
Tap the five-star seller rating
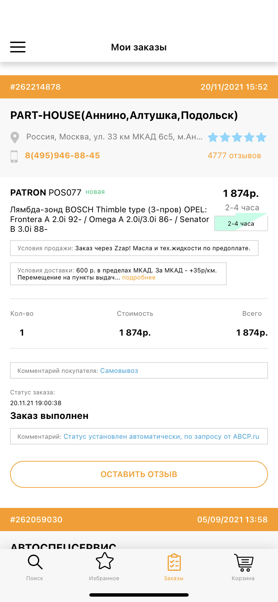click(x=237, y=137)
